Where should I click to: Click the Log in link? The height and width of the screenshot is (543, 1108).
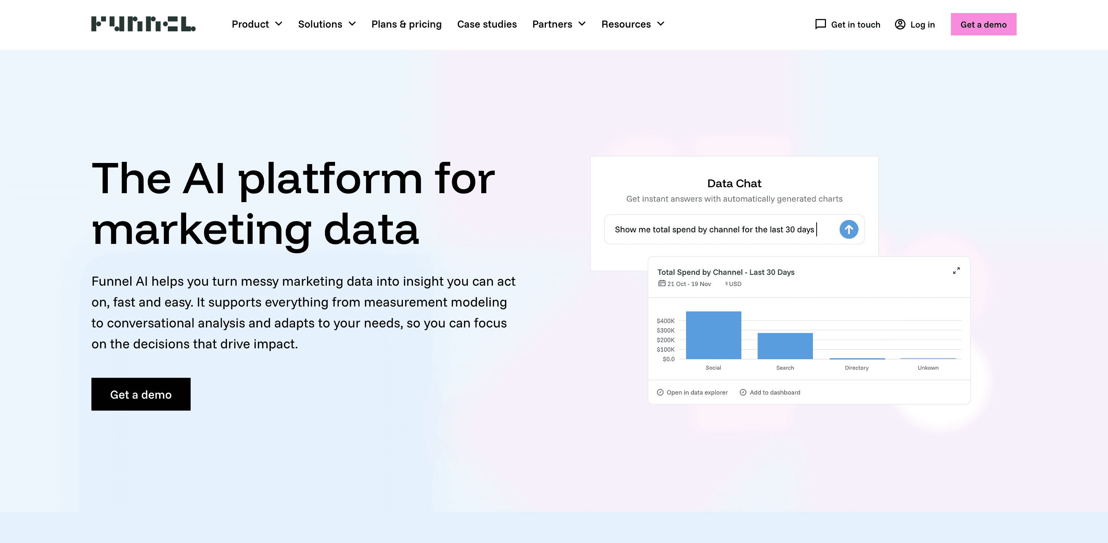[922, 25]
